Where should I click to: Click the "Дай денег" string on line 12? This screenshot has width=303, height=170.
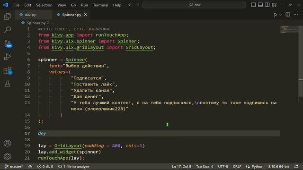click(86, 96)
